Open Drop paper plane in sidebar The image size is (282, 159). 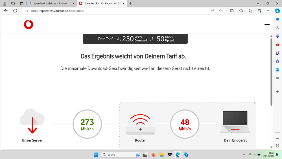point(277,78)
